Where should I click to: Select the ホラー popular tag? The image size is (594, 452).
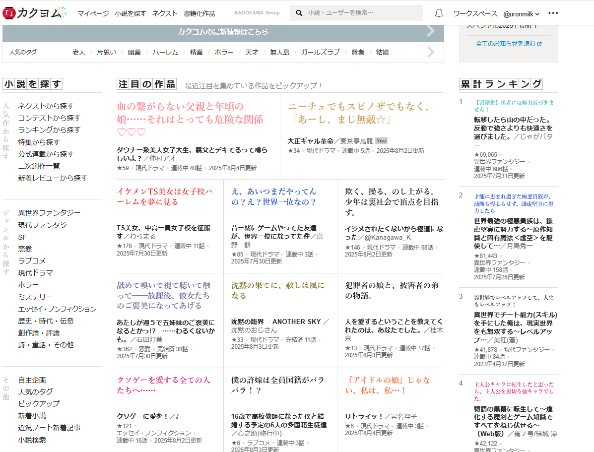tap(224, 52)
